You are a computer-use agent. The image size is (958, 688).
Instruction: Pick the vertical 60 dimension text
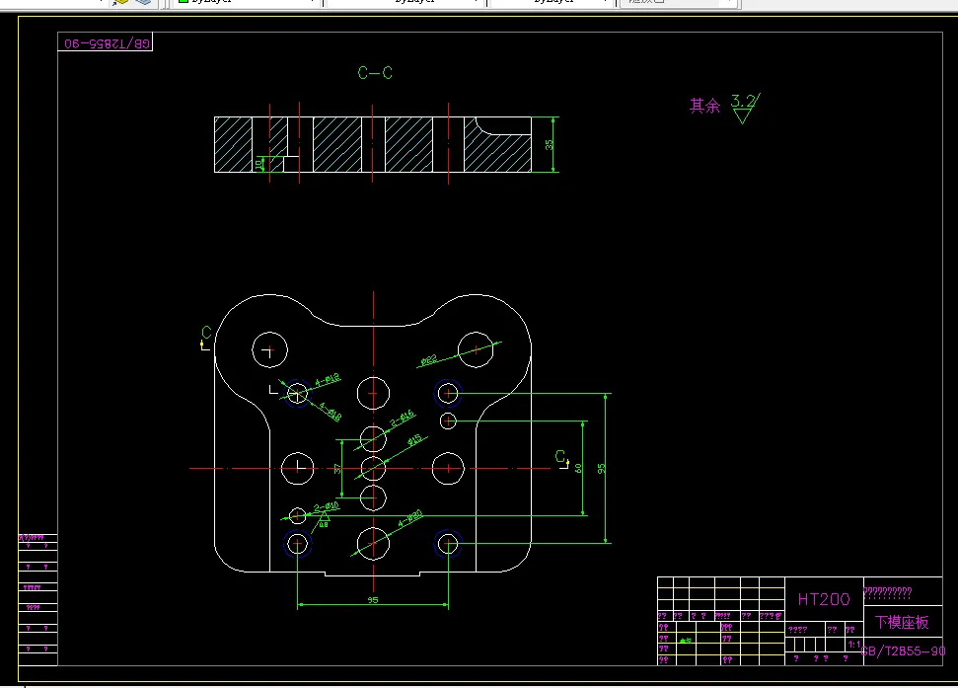(578, 469)
